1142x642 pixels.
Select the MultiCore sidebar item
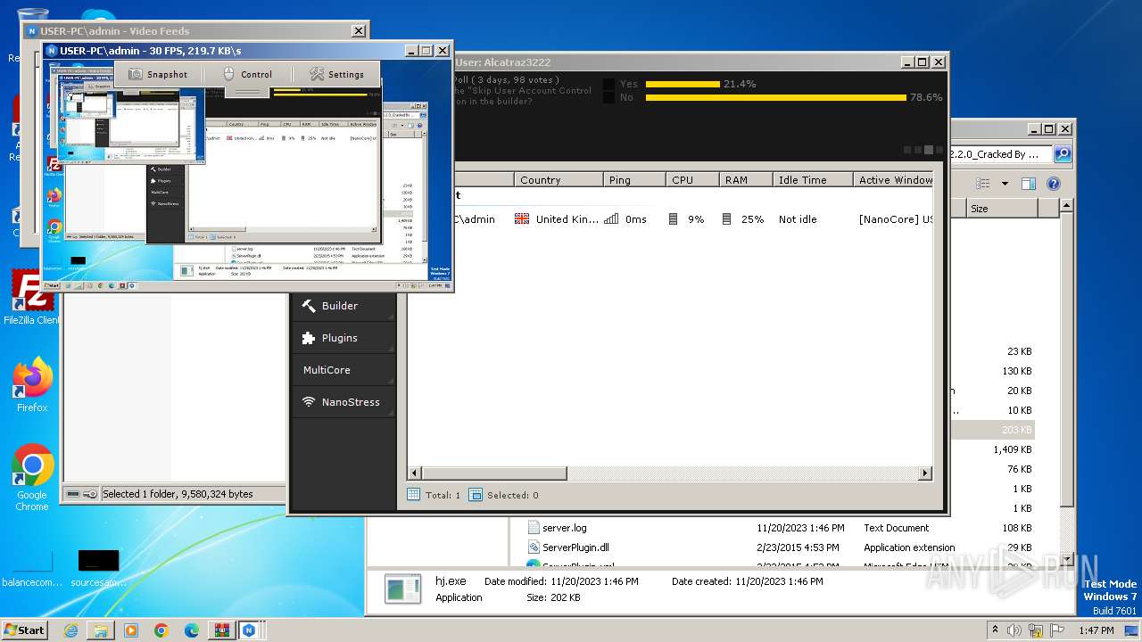pyautogui.click(x=343, y=370)
